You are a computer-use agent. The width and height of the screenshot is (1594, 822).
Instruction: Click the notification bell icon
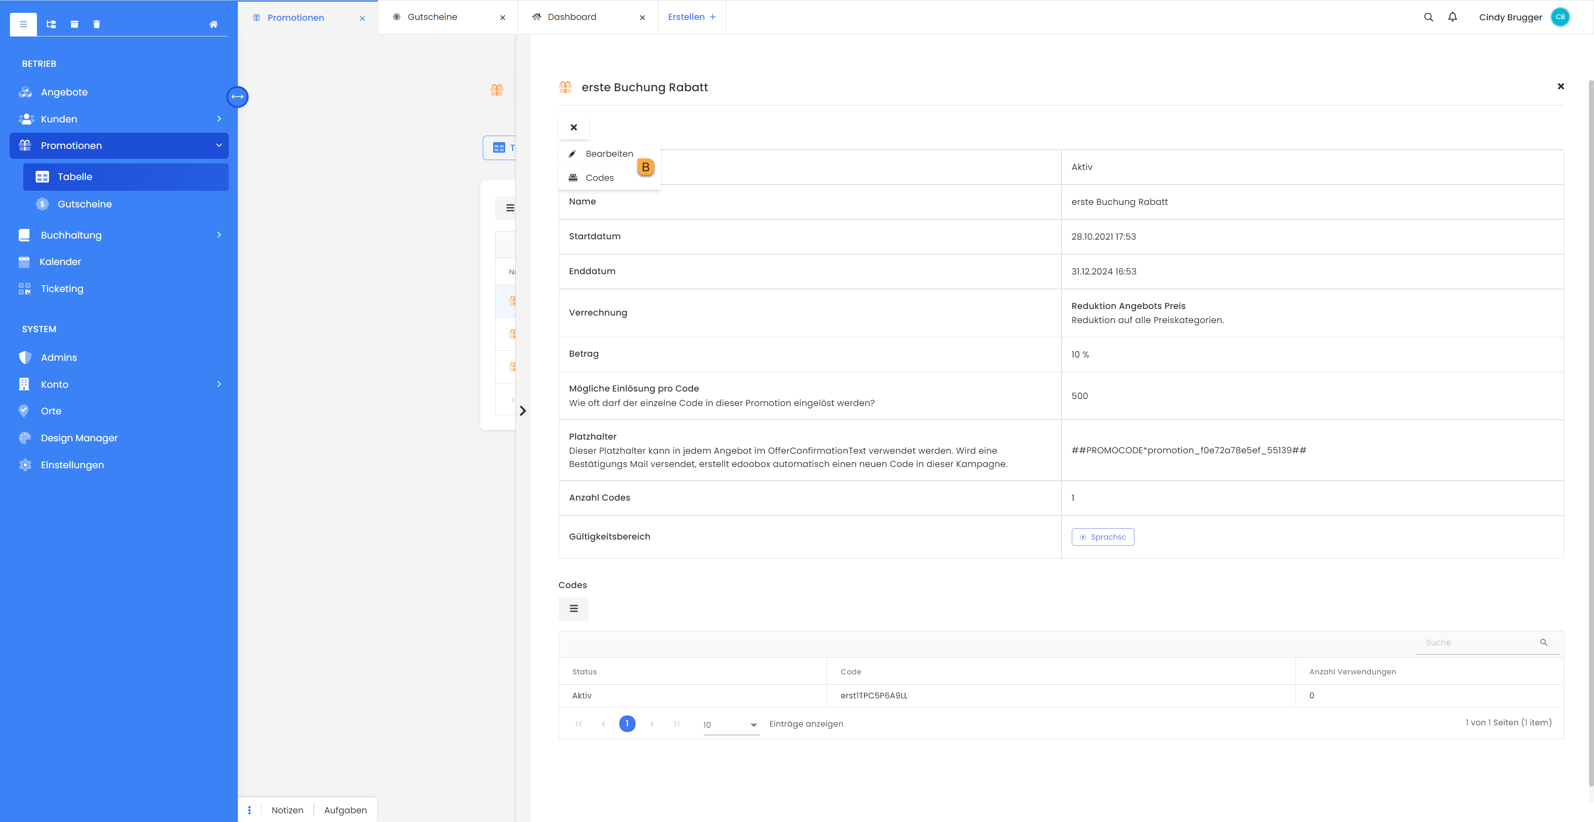tap(1452, 17)
